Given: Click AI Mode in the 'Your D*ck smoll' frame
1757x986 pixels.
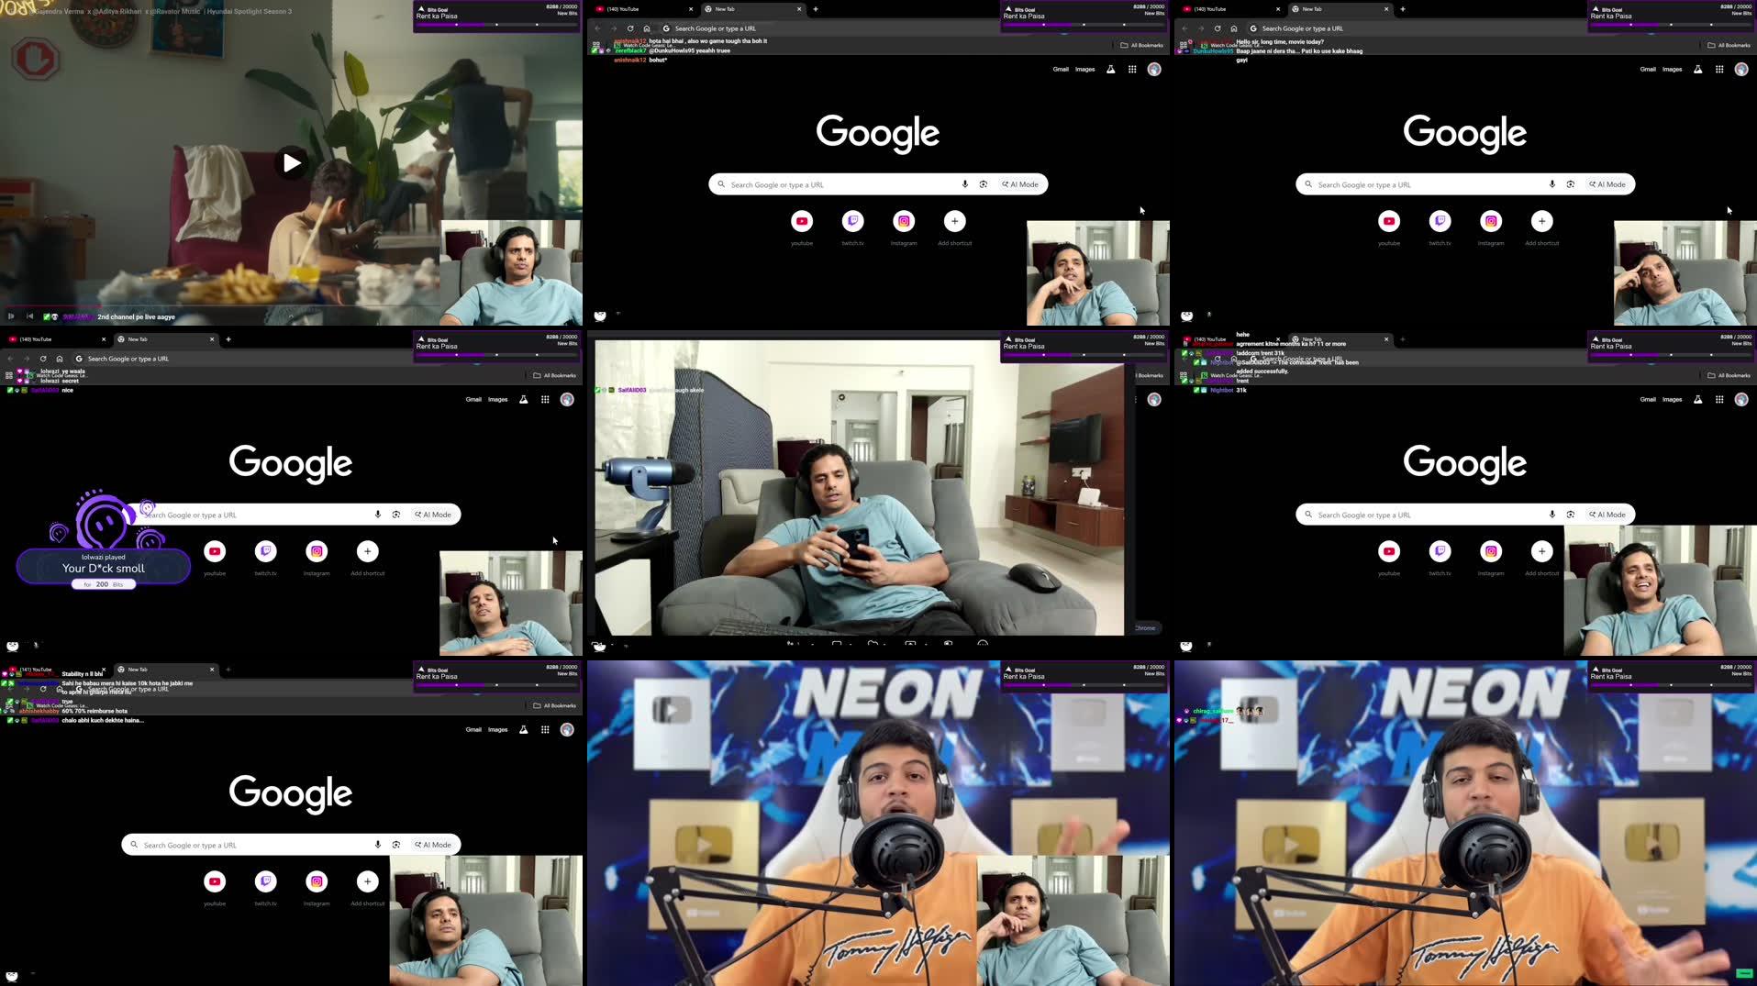Looking at the screenshot, I should pos(433,515).
